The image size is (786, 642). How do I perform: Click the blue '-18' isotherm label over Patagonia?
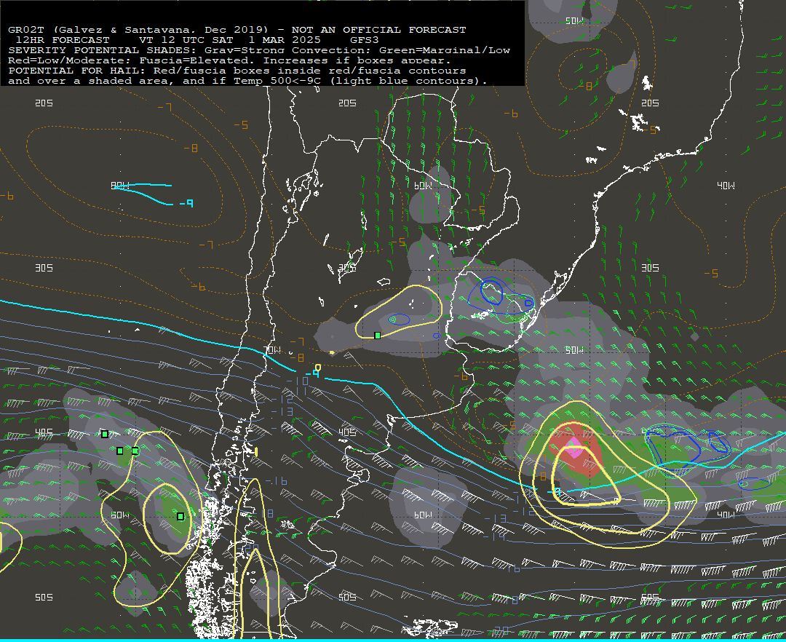pos(266,514)
